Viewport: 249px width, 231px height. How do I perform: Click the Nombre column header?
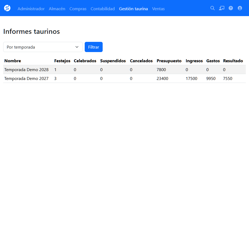13,61
